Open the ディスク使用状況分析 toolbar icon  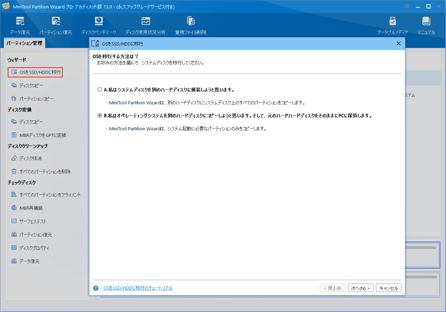tap(146, 21)
